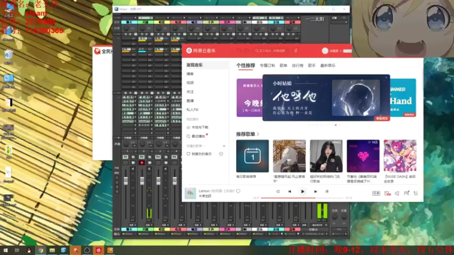The height and width of the screenshot is (255, 454).
Task: Open output routing dropdown under cyan channel
Action: (x=129, y=234)
